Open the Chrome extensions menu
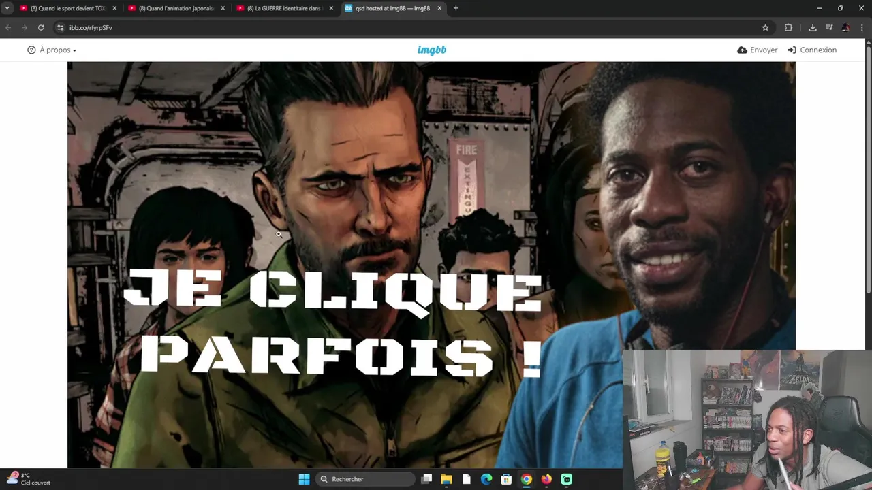Image resolution: width=872 pixels, height=490 pixels. coord(788,27)
